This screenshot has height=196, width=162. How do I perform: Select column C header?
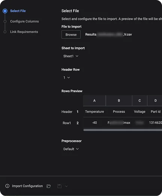[x=139, y=100]
